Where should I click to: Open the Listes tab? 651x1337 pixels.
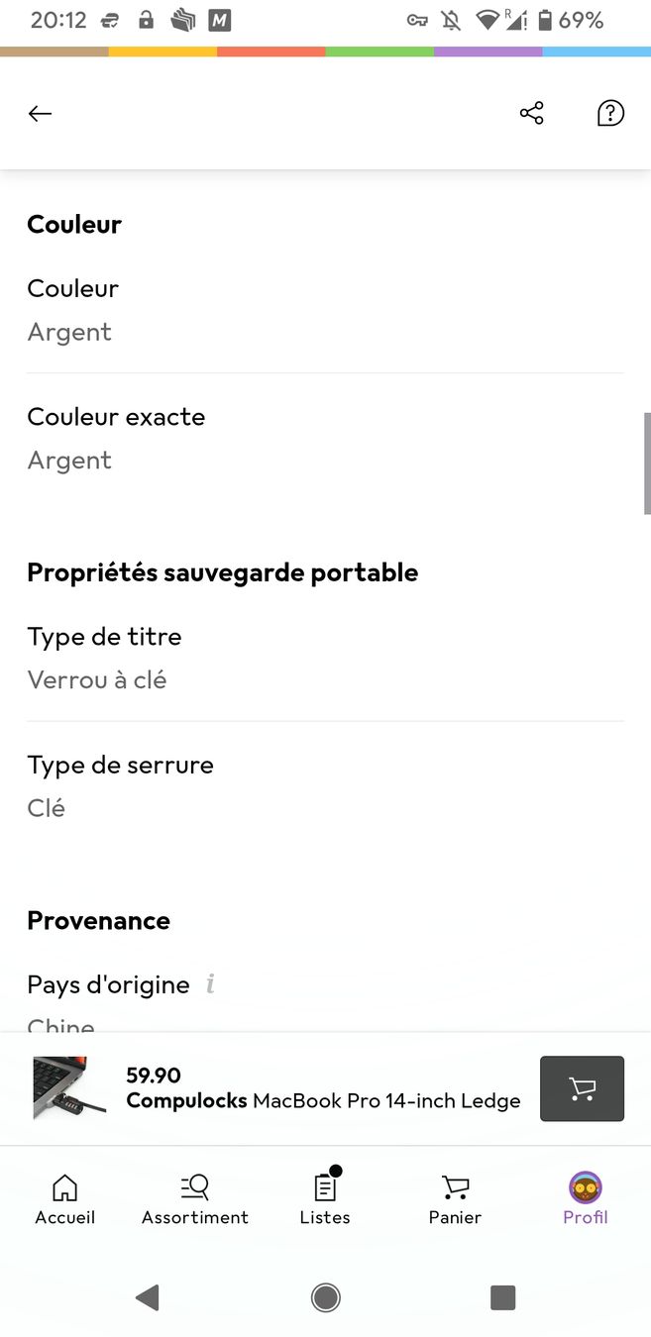(325, 1200)
